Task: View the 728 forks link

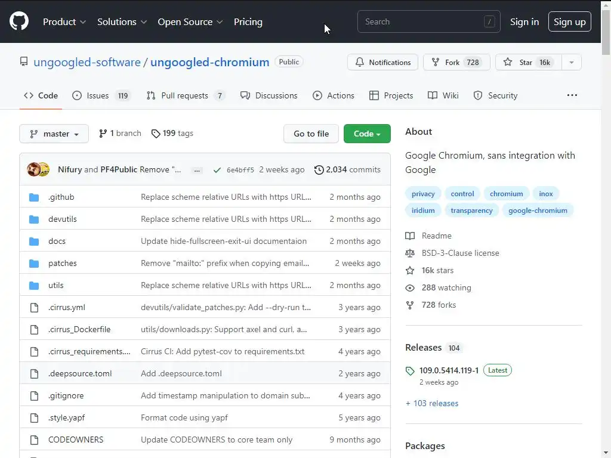Action: pyautogui.click(x=431, y=305)
